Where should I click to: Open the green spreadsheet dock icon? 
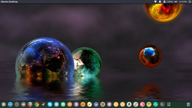63,104
